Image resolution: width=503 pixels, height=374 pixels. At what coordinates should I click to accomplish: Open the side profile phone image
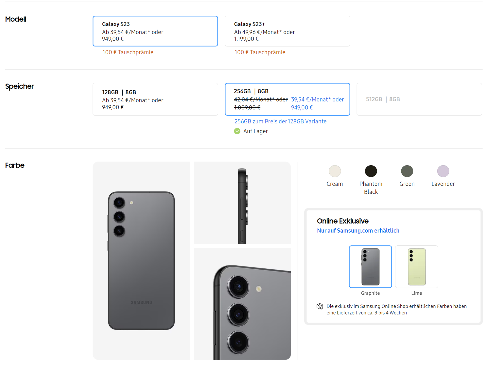point(242,203)
